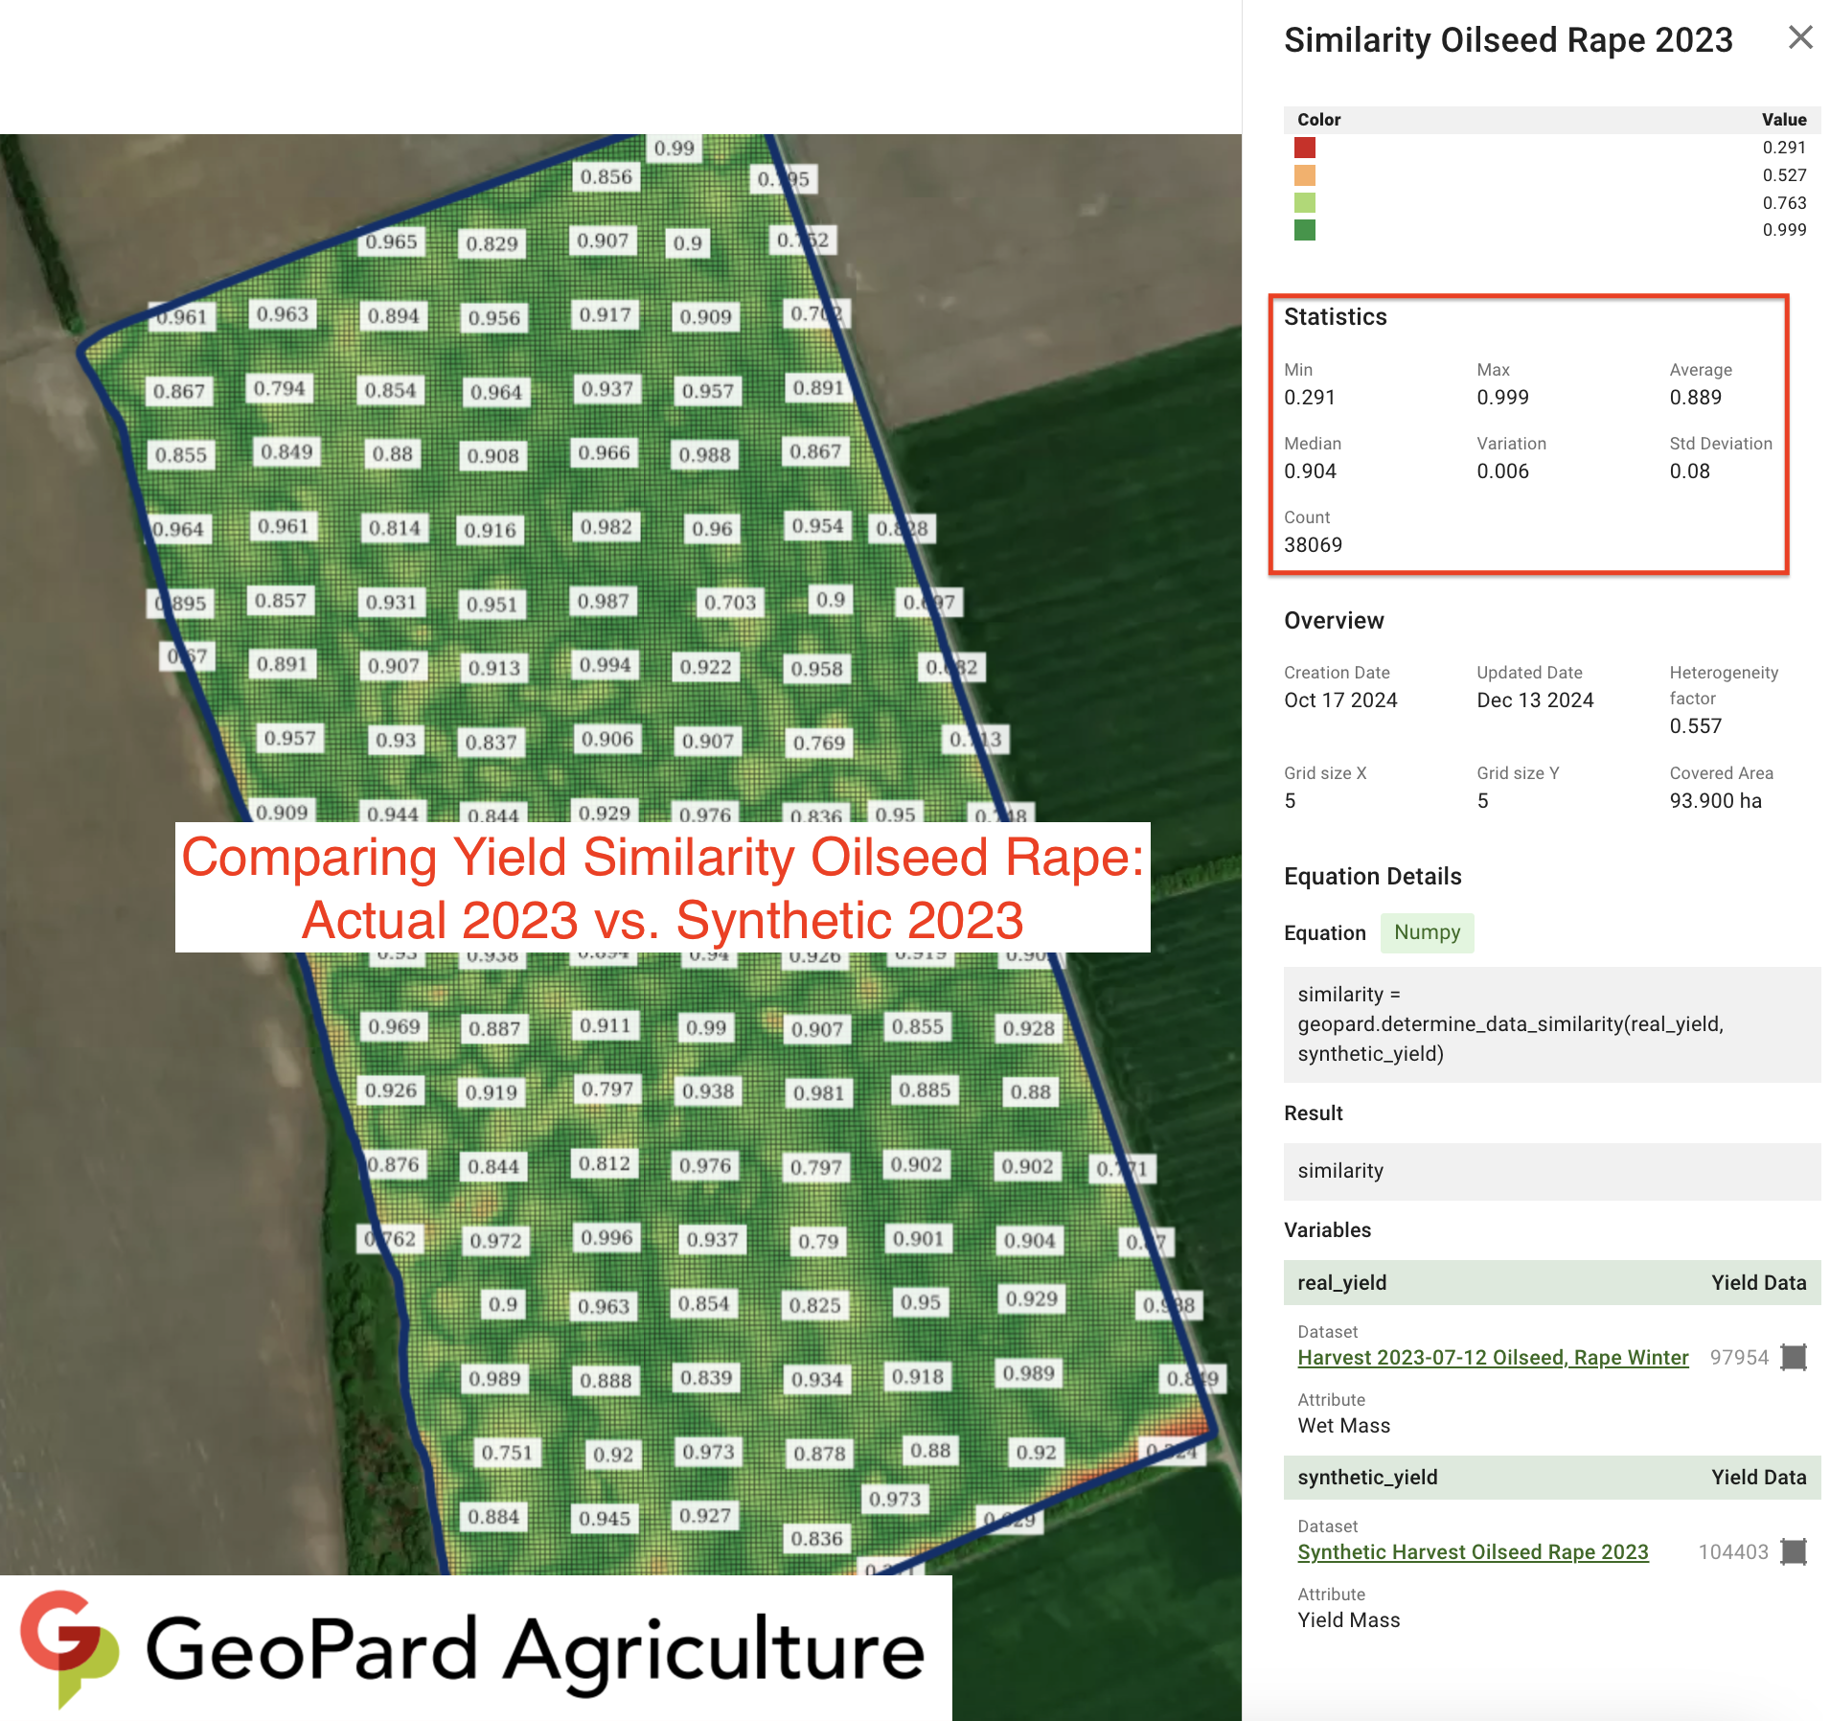Image resolution: width=1830 pixels, height=1721 pixels.
Task: Select the real_yield variable header row
Action: click(x=1550, y=1282)
